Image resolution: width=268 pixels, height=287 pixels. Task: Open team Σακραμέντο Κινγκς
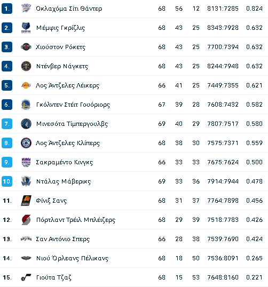click(64, 162)
